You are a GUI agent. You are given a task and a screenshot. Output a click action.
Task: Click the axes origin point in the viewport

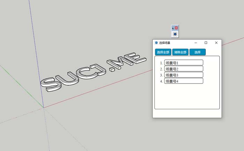click(x=44, y=108)
